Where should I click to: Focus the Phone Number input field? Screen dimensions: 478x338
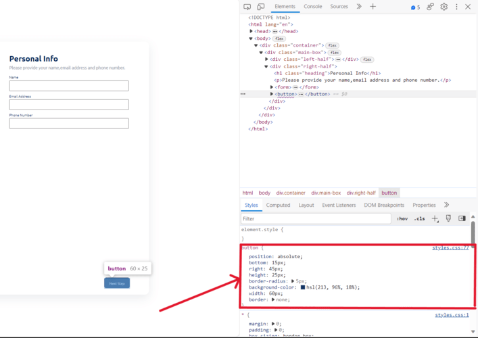69,124
